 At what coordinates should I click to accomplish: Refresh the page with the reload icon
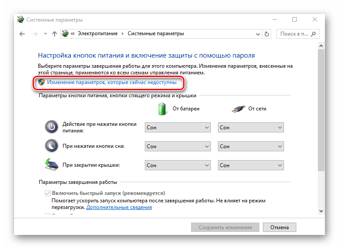[x=267, y=34]
